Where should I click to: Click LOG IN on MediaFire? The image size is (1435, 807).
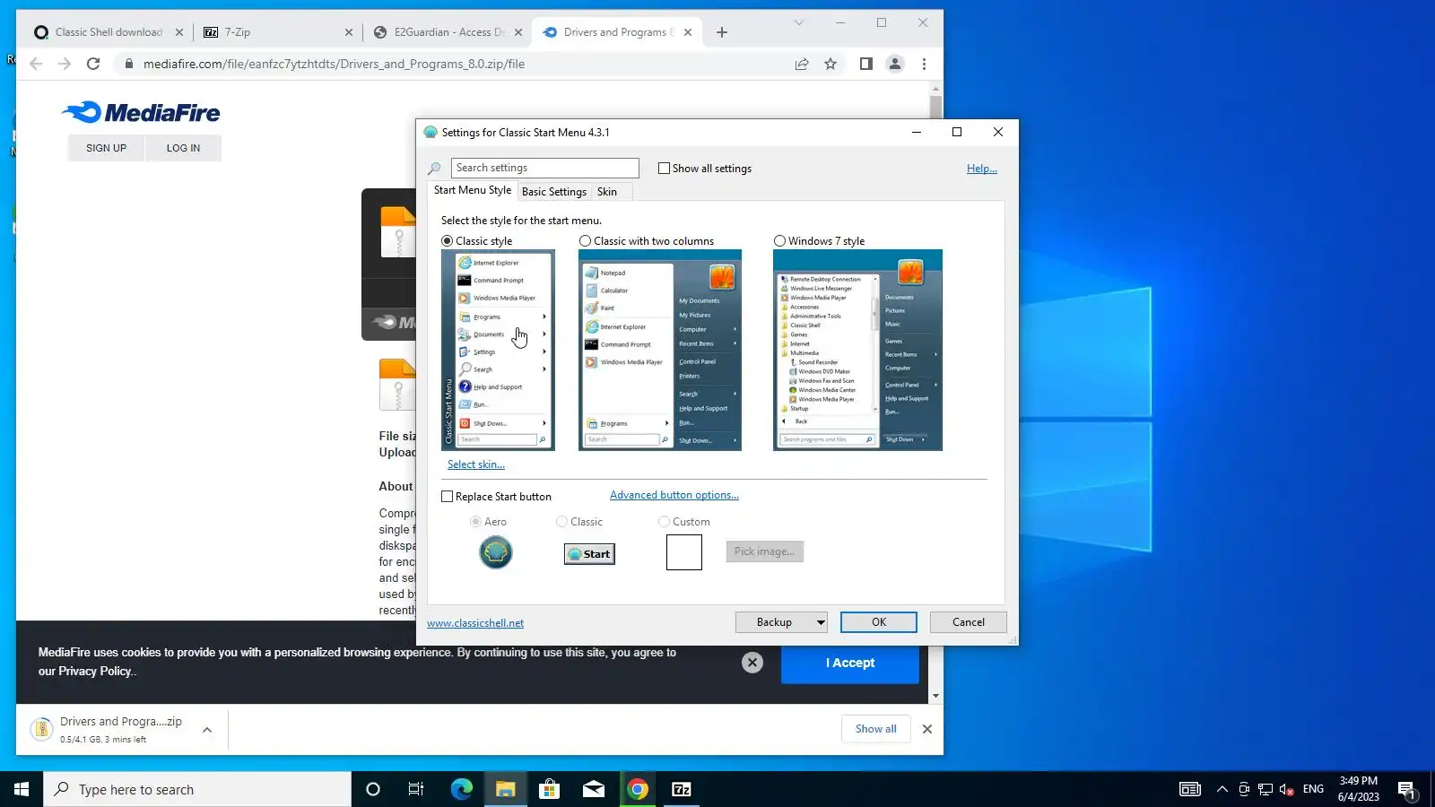(183, 148)
